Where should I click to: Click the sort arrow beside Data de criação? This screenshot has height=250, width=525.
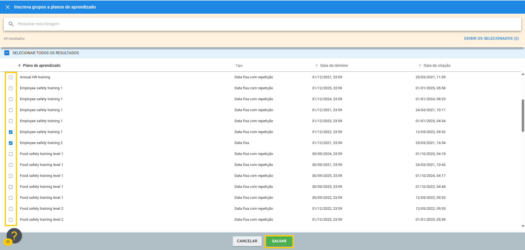click(420, 66)
